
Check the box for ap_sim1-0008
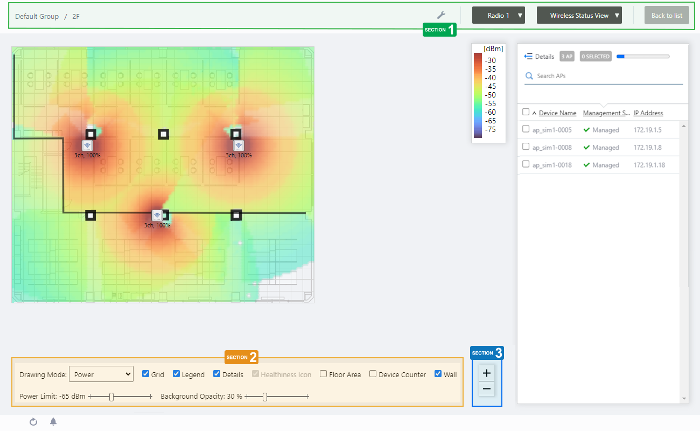(x=526, y=147)
